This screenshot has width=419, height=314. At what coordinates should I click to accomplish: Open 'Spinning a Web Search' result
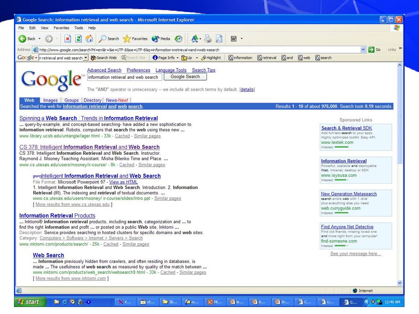(x=89, y=118)
